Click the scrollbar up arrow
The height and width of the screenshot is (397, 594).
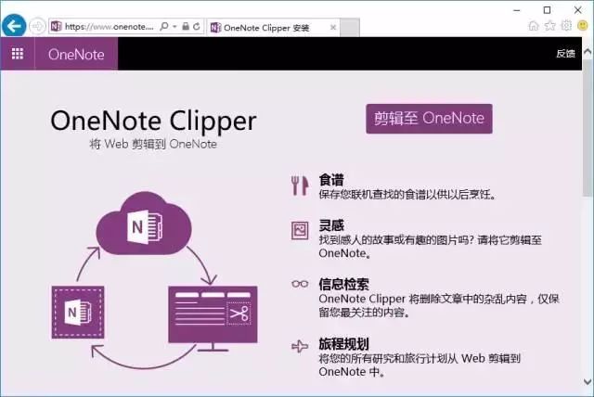click(588, 51)
